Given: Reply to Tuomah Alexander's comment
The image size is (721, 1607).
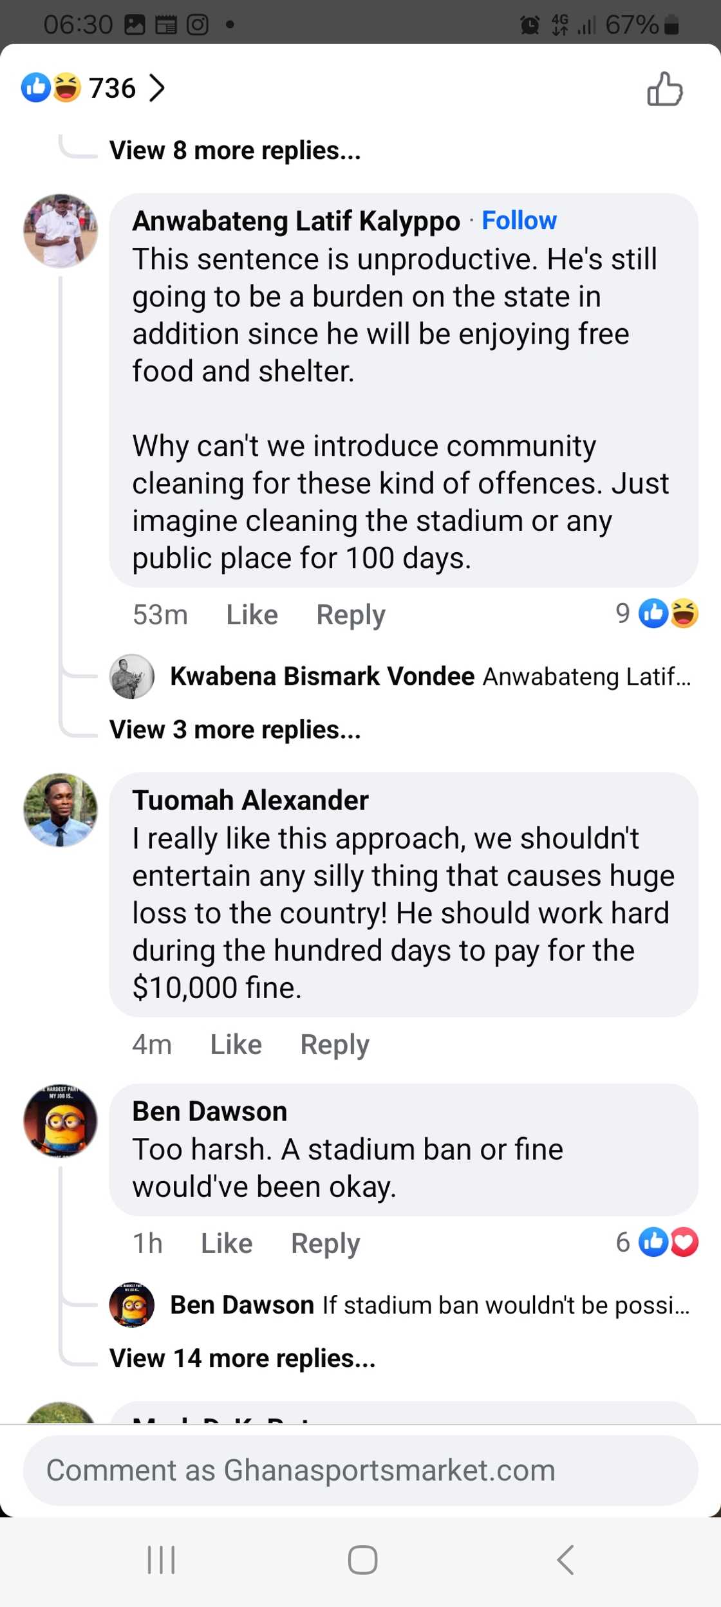Looking at the screenshot, I should 334,1045.
